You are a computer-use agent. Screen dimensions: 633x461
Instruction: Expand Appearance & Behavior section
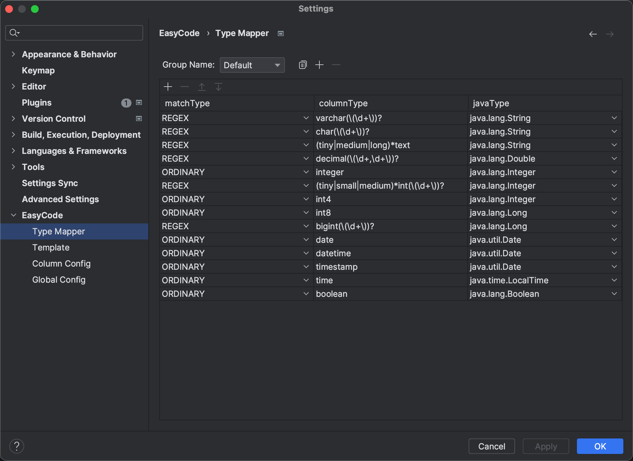point(13,54)
